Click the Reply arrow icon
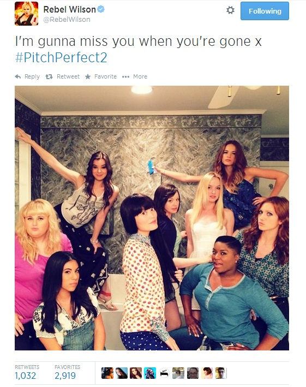The height and width of the screenshot is (387, 306). click(x=18, y=77)
